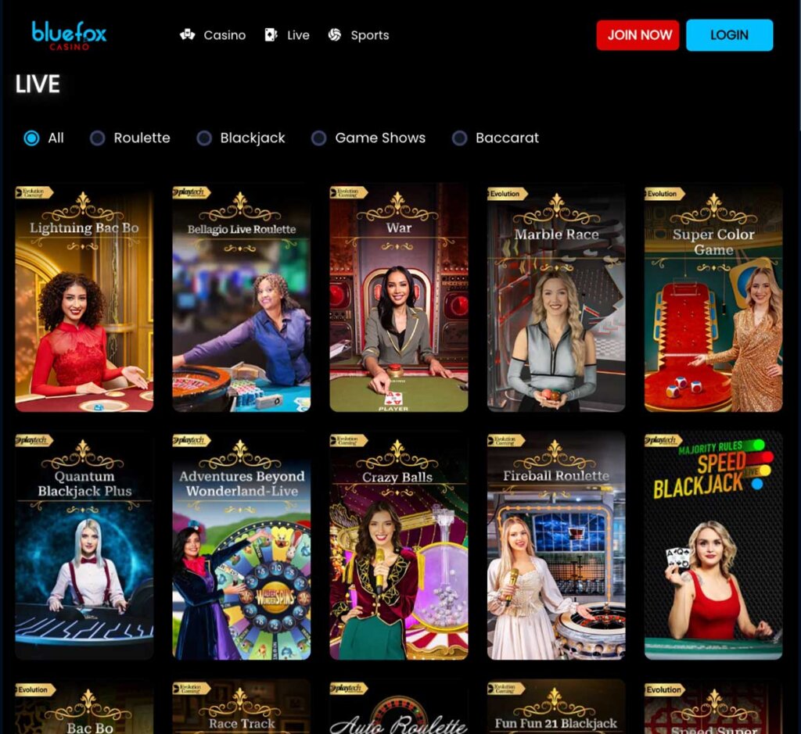This screenshot has height=734, width=801.
Task: Click the Sports icon in the top menu
Action: point(335,34)
